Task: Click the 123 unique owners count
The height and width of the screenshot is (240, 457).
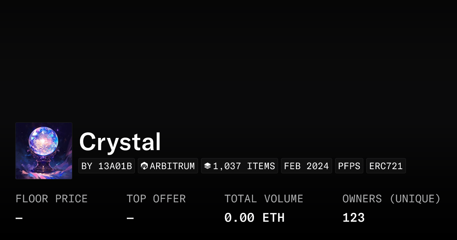Action: pos(353,218)
